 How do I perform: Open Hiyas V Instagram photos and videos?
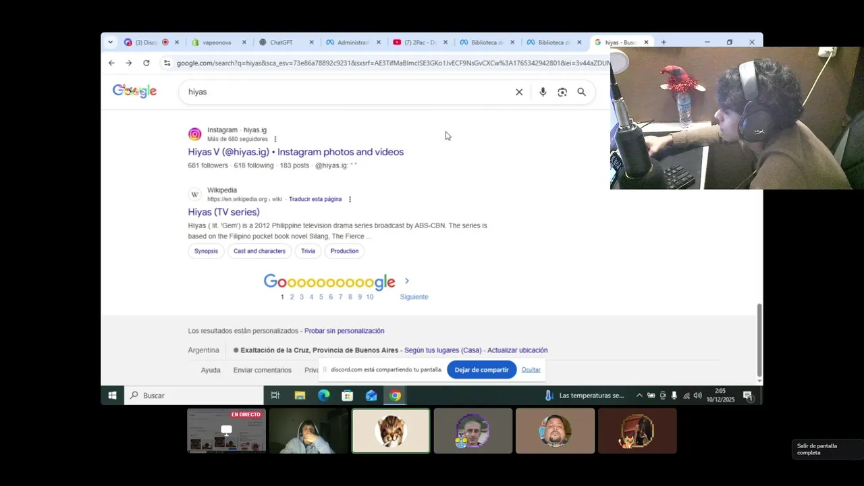pos(296,152)
